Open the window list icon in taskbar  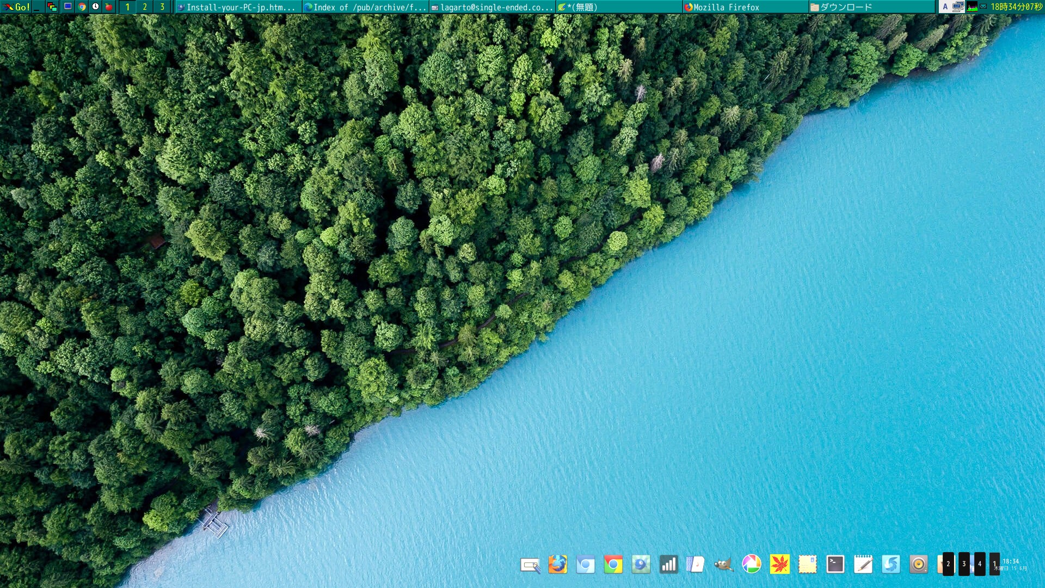point(52,7)
